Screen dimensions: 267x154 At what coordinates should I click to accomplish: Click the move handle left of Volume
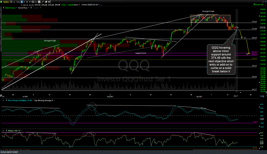point(31,8)
